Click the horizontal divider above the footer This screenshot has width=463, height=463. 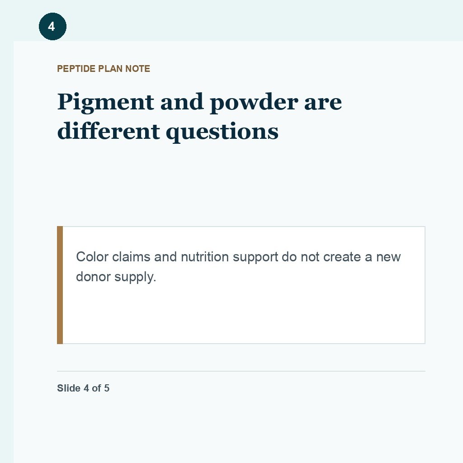[241, 371]
